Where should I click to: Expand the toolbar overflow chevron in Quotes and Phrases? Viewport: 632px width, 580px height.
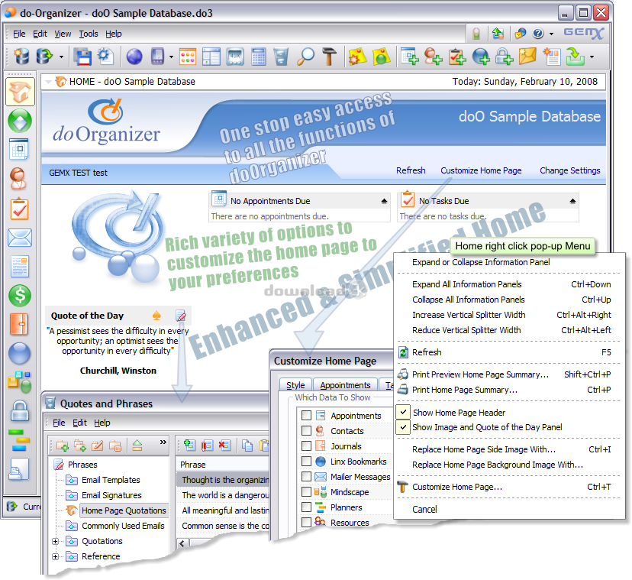(163, 442)
